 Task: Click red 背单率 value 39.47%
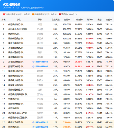pyautogui.click(x=90, y=127)
